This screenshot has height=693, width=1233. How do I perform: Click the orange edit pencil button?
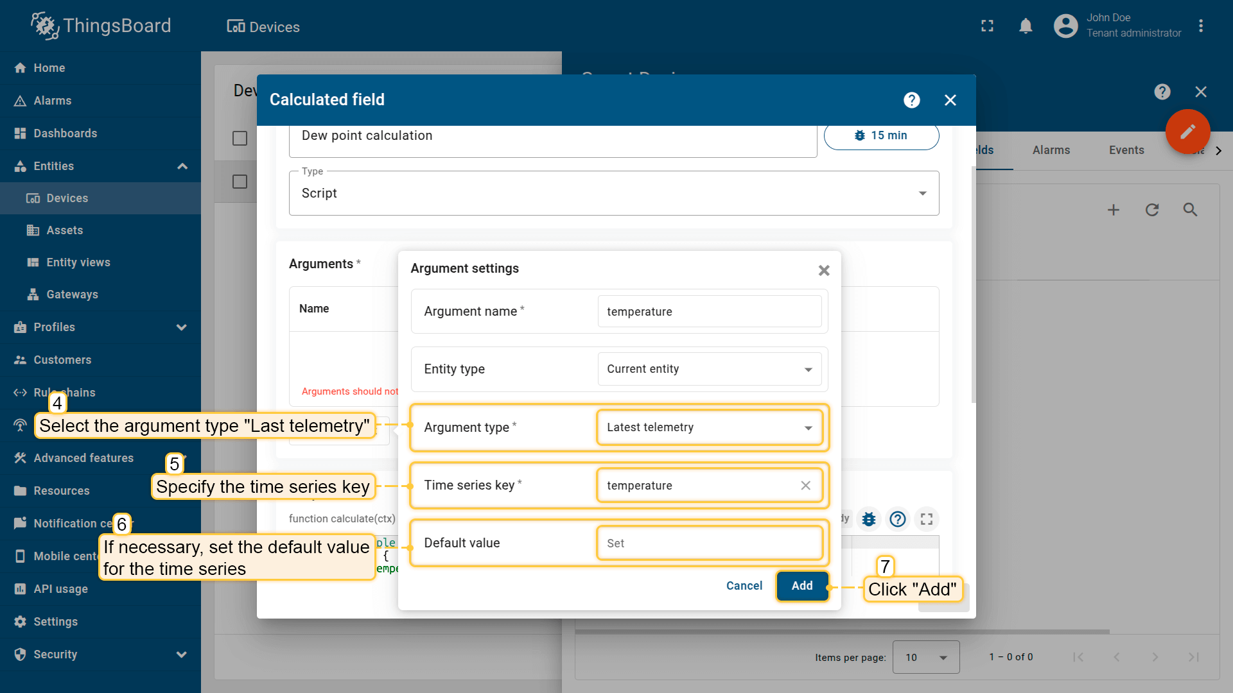(x=1187, y=132)
